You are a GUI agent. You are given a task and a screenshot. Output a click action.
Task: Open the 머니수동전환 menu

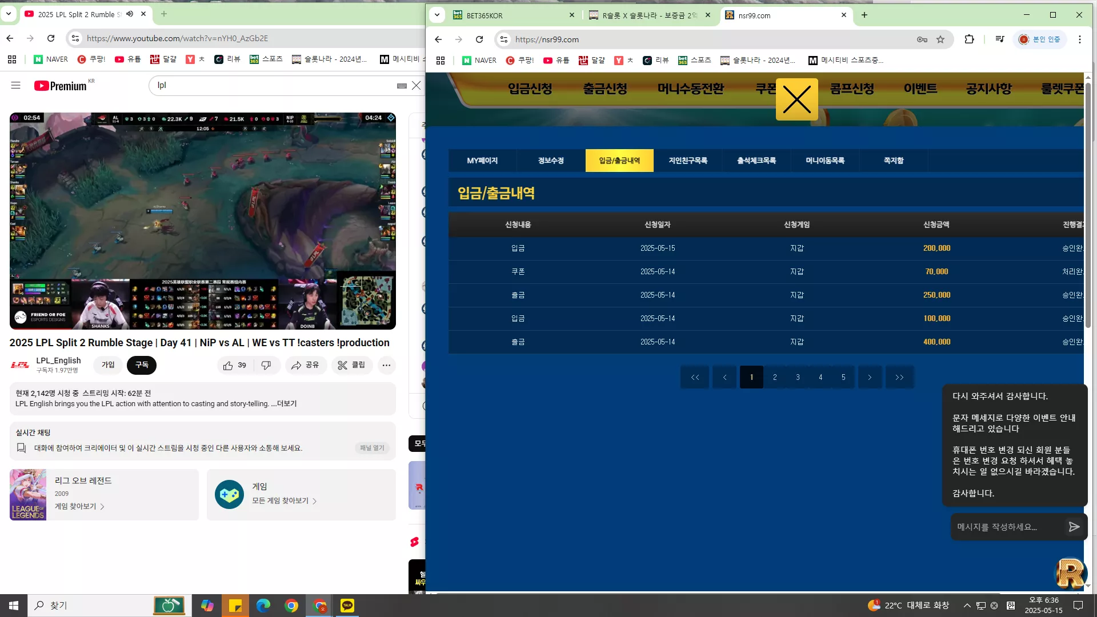point(691,89)
